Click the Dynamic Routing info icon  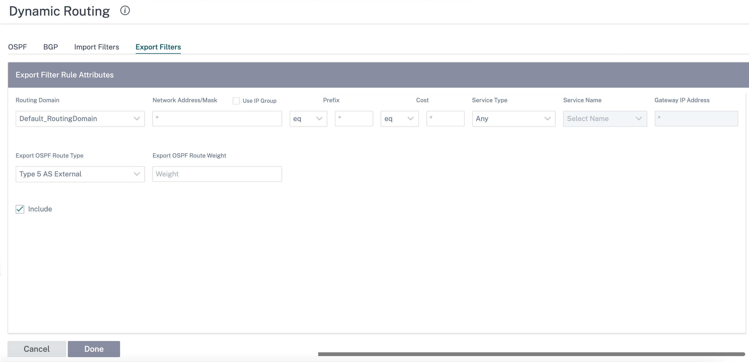coord(125,11)
